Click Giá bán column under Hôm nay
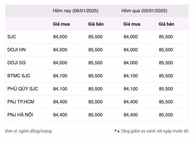The width and height of the screenshot is (196, 143). [96, 24]
